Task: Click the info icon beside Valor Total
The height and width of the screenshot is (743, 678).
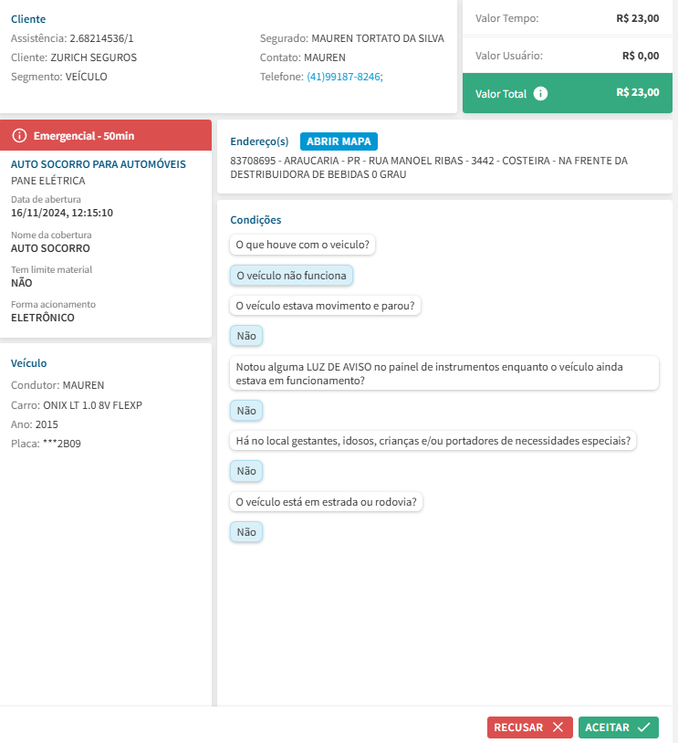Action: (540, 94)
